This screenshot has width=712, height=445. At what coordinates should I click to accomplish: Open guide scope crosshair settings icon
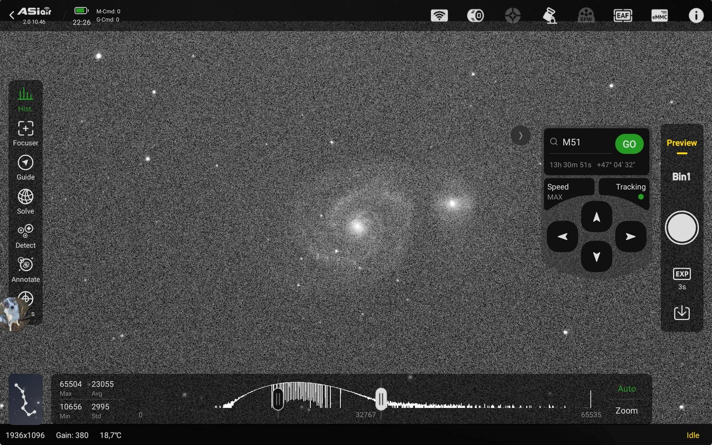click(513, 15)
